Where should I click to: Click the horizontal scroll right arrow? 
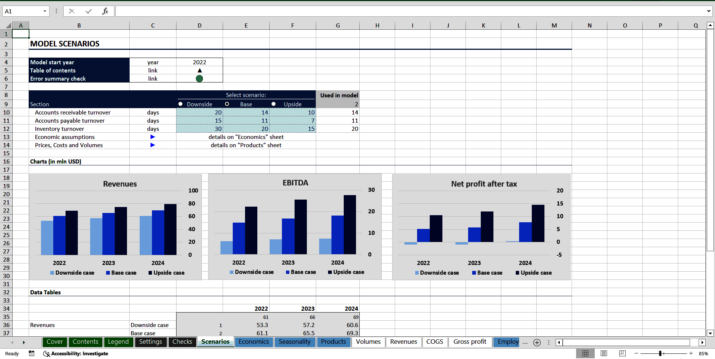702,343
